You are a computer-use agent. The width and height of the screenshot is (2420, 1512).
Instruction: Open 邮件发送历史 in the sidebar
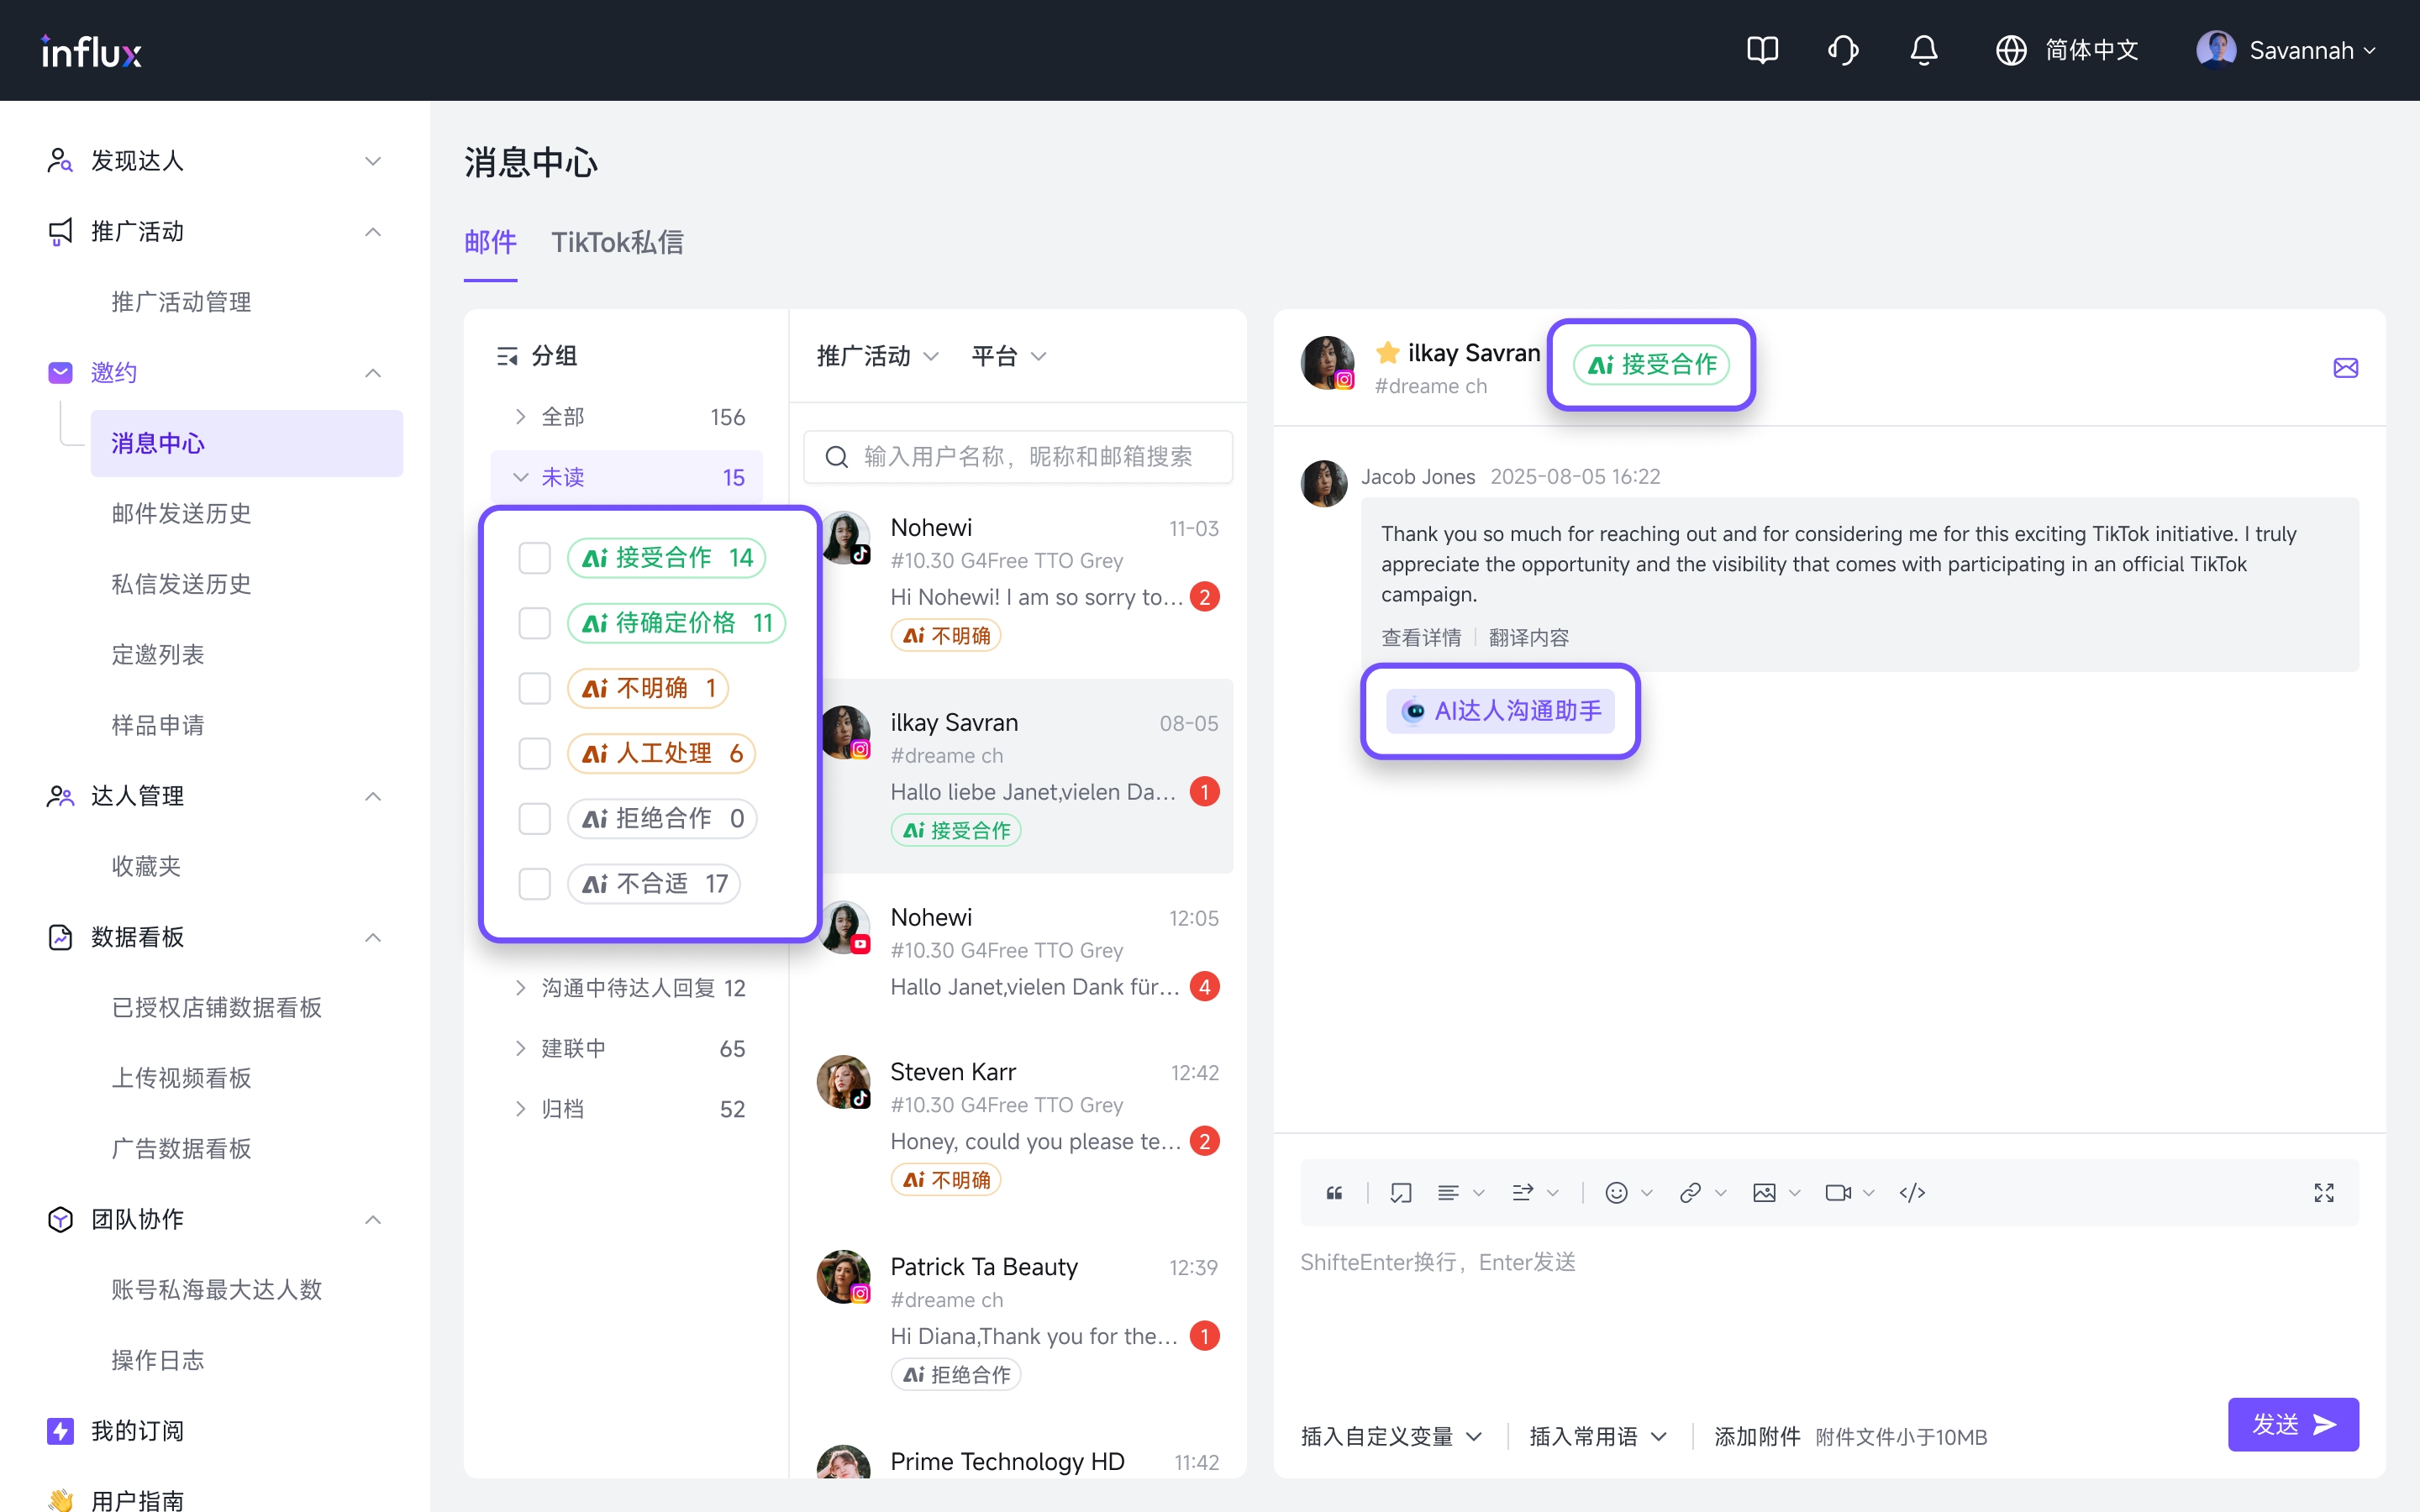point(181,513)
